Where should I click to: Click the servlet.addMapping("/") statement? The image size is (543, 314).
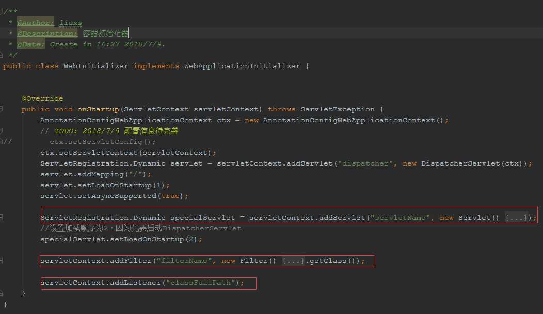click(96, 174)
